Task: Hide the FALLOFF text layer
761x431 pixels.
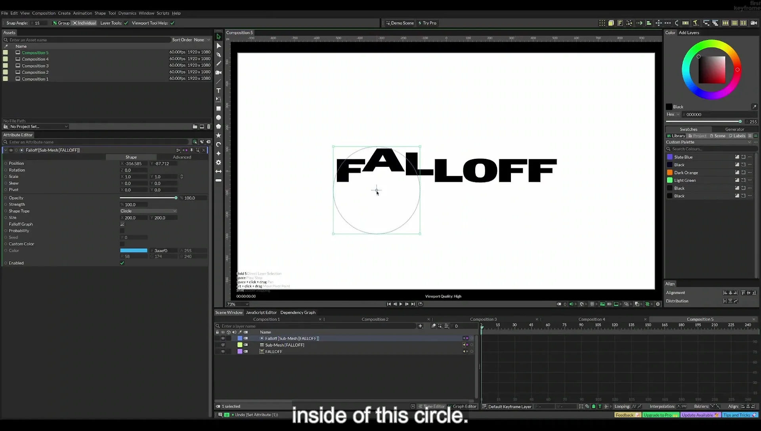Action: pyautogui.click(x=223, y=351)
